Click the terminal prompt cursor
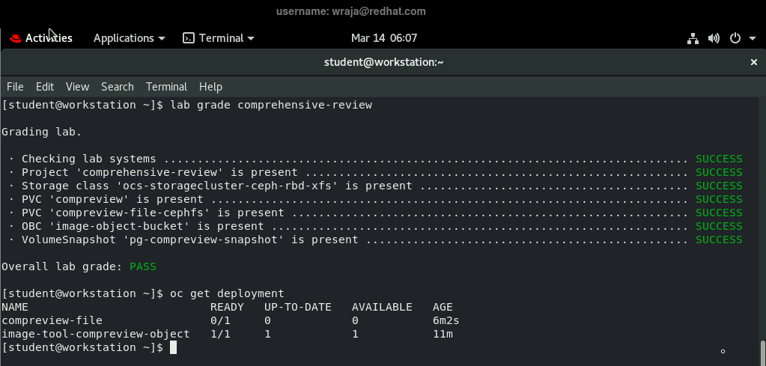This screenshot has height=366, width=766. pyautogui.click(x=173, y=348)
